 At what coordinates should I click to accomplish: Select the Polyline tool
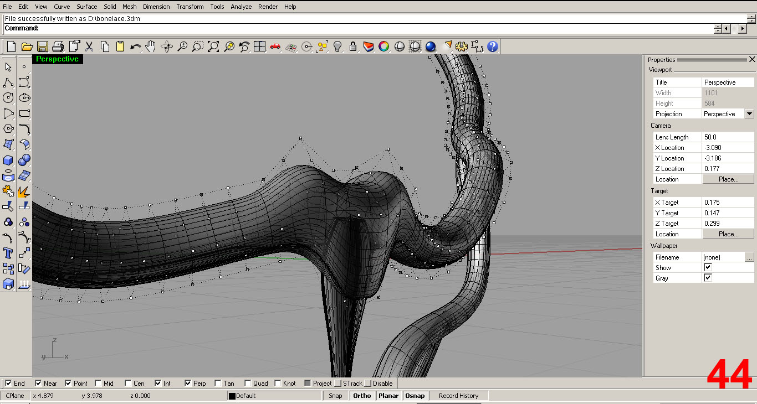(8, 82)
